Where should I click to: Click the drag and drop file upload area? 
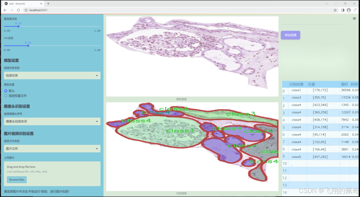coord(52,174)
